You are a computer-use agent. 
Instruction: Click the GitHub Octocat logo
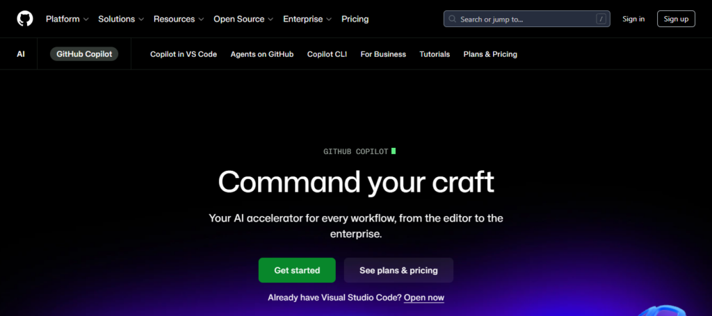pyautogui.click(x=25, y=19)
